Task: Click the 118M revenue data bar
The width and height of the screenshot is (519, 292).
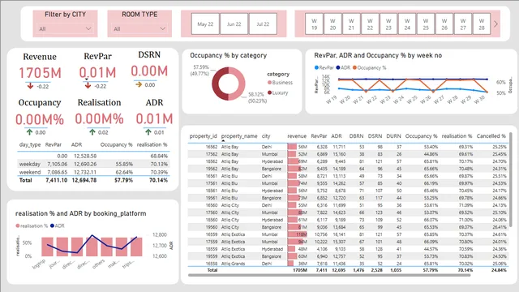Action: pyautogui.click(x=298, y=234)
